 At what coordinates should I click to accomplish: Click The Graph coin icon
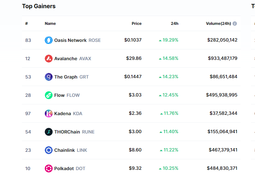pos(48,77)
